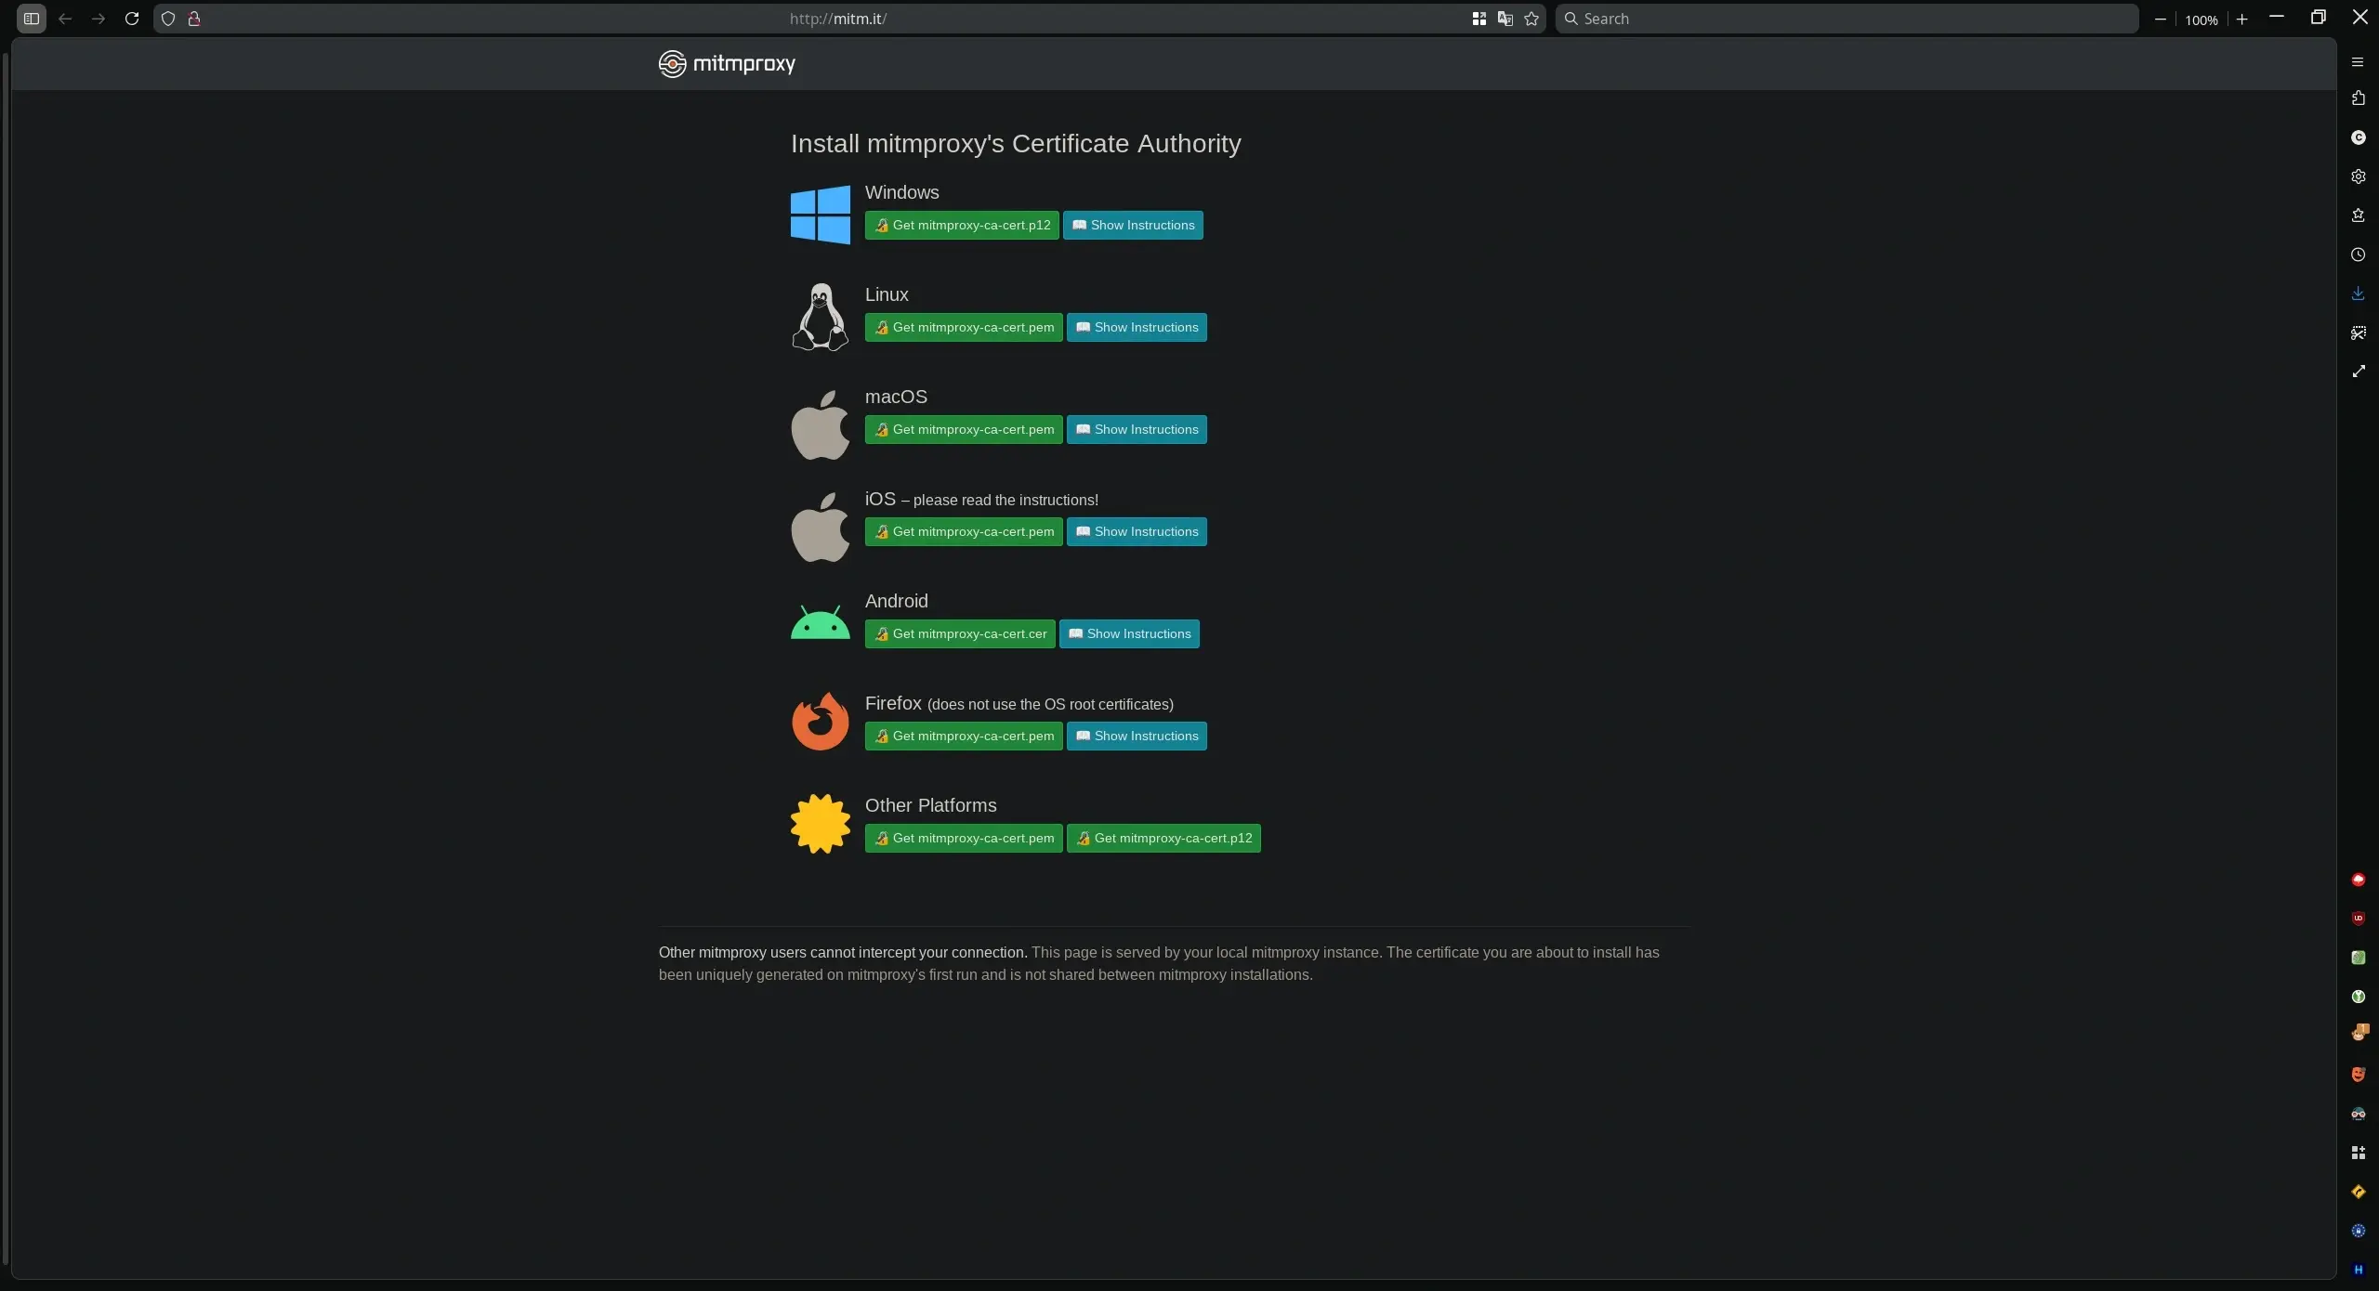This screenshot has height=1291, width=2379.
Task: Open settings gear in sidebar
Action: 2358,176
